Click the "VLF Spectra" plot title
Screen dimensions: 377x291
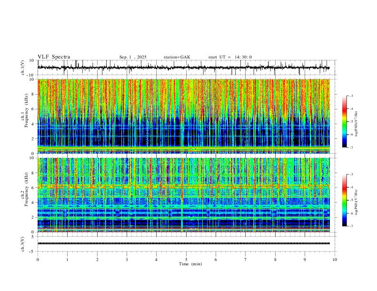coord(54,57)
